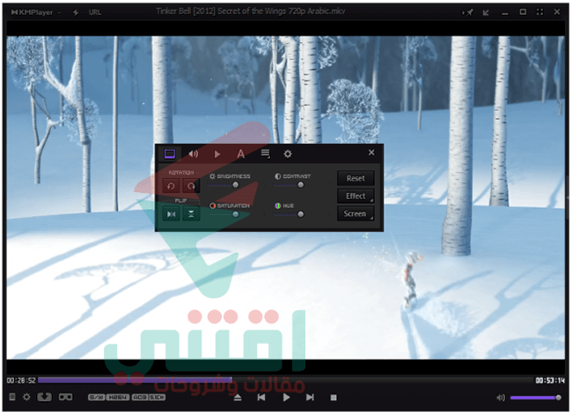Click the H264 codec indicator

pos(118,397)
